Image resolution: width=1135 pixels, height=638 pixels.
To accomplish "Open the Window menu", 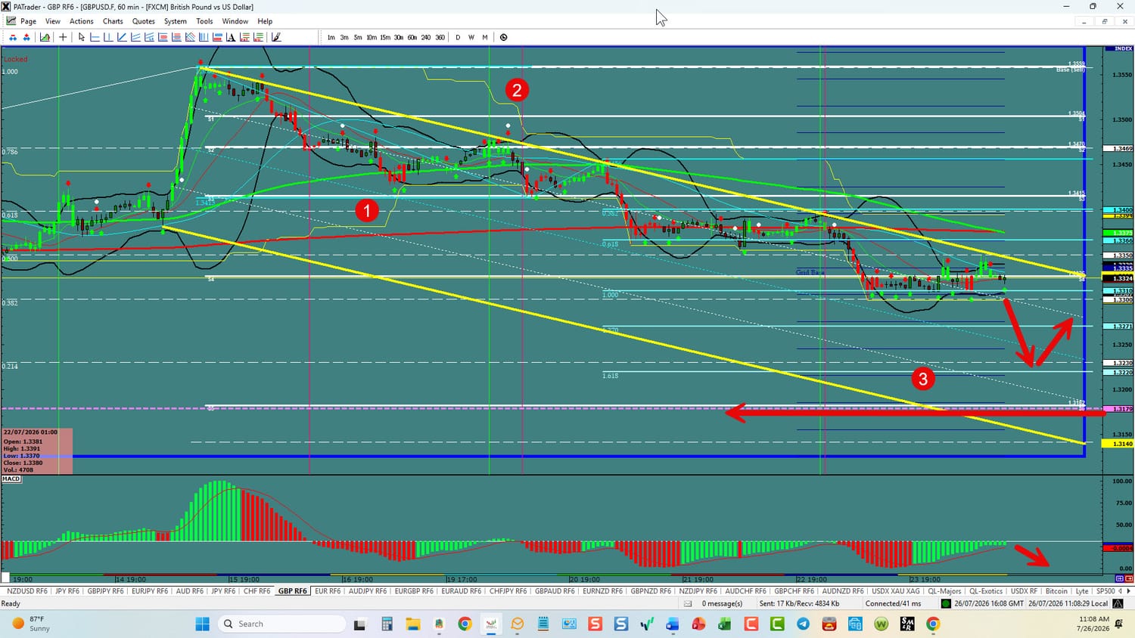I will [235, 21].
